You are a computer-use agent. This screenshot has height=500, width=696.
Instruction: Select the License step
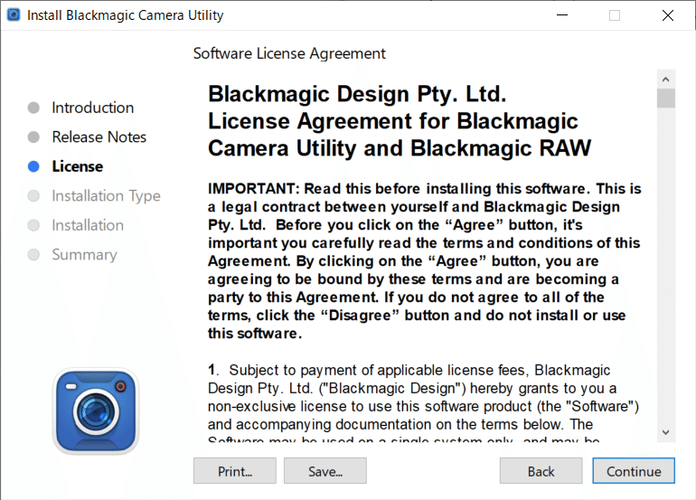[x=77, y=166]
